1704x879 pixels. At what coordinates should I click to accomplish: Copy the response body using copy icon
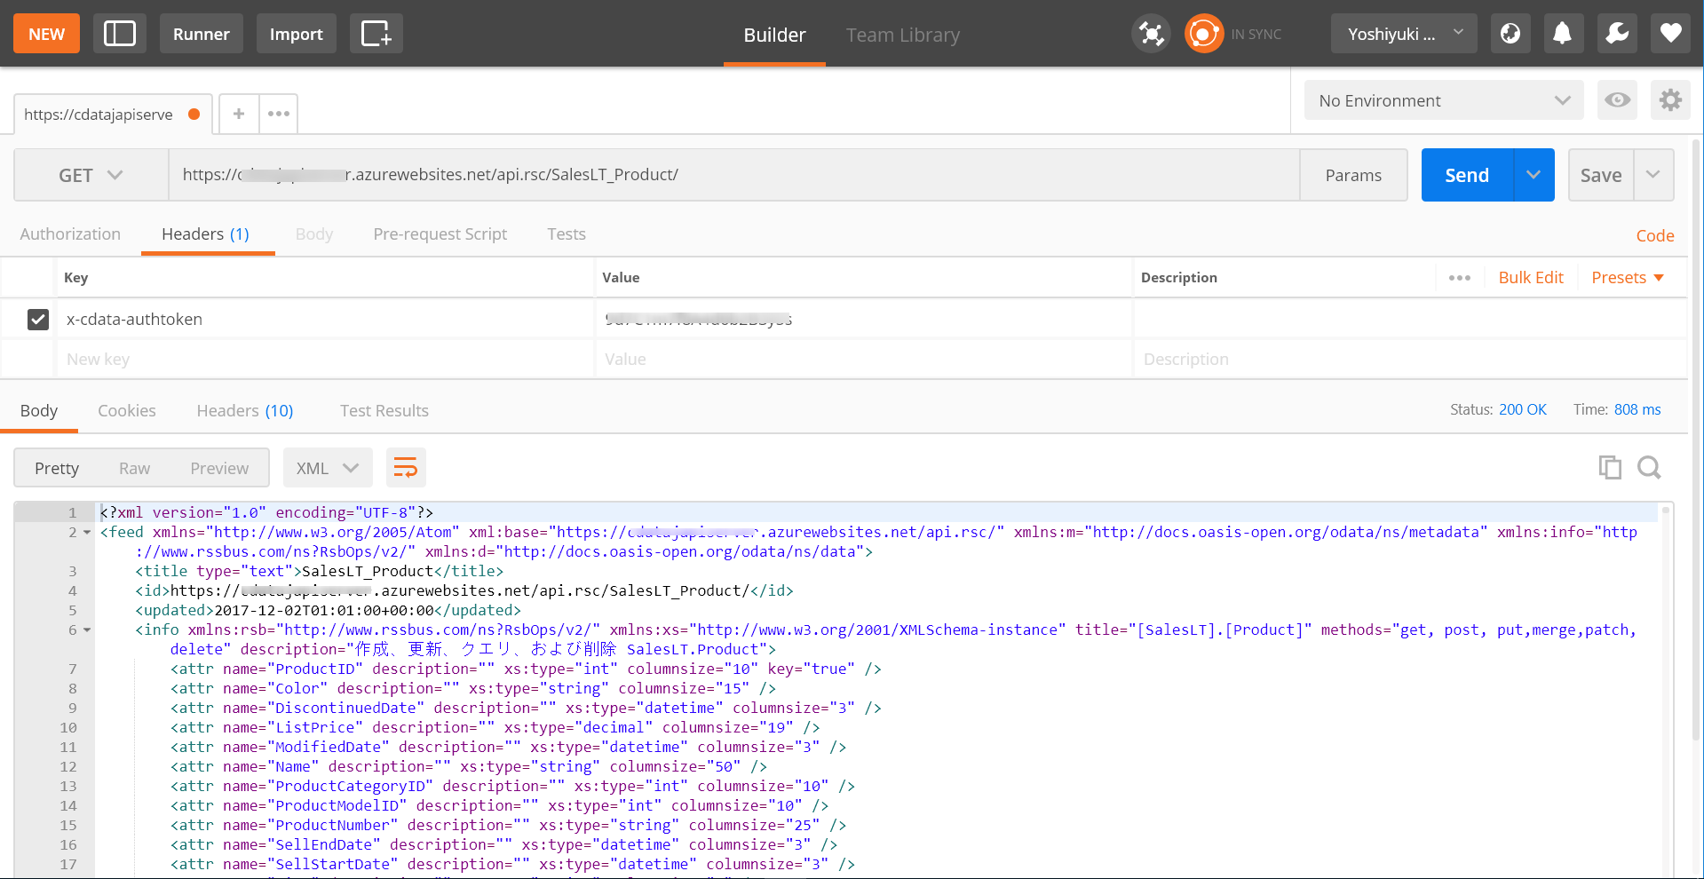[1610, 467]
